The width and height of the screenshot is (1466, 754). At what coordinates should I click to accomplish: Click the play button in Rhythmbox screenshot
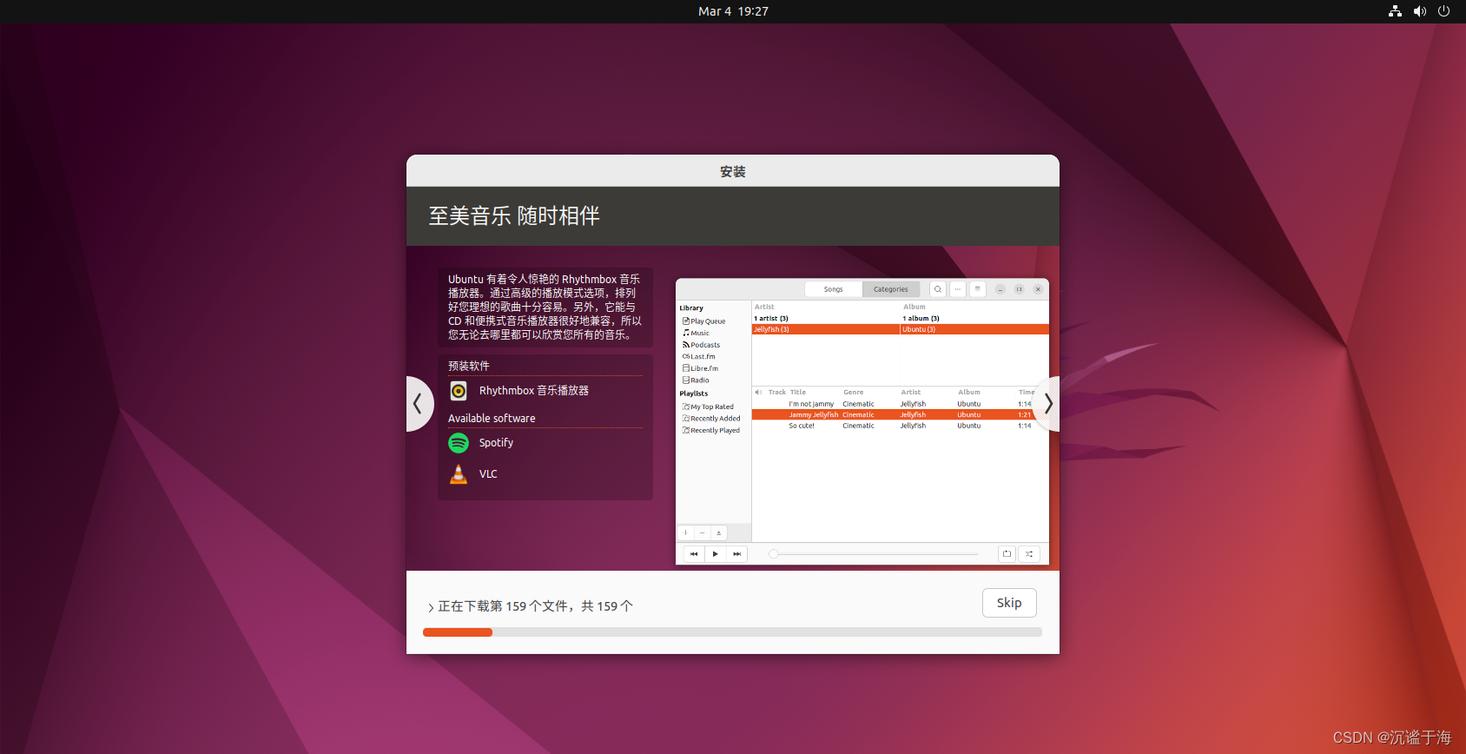[x=715, y=554]
